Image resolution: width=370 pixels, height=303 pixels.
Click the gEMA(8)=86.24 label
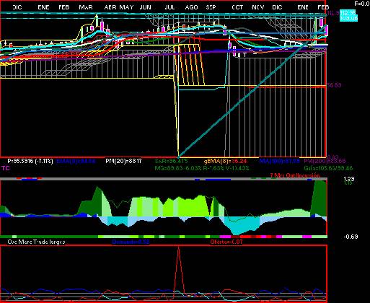point(225,161)
